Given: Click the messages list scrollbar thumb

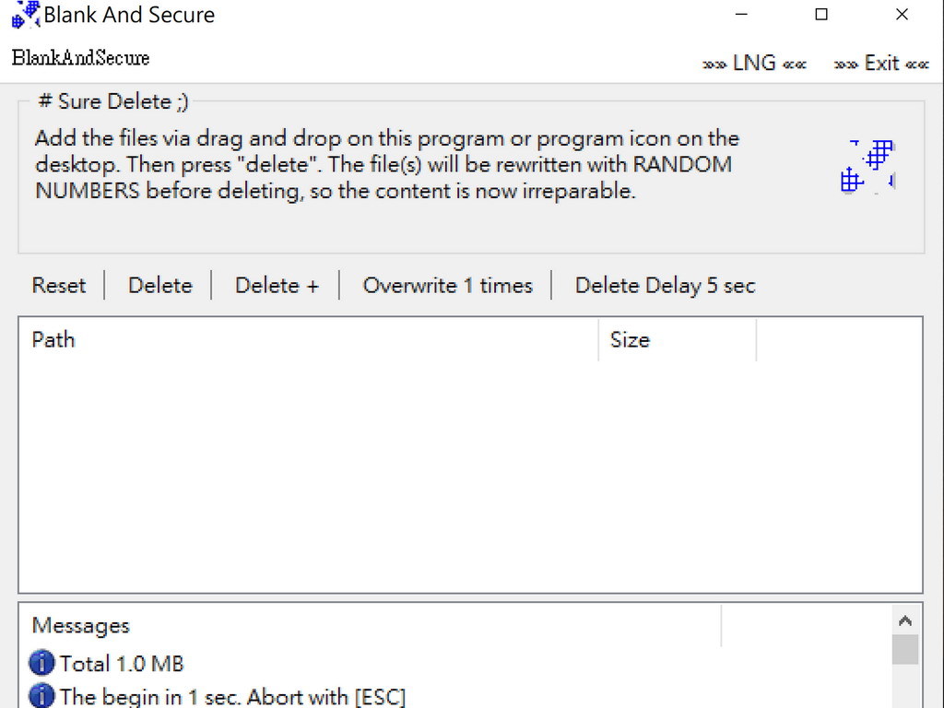Looking at the screenshot, I should tap(905, 649).
